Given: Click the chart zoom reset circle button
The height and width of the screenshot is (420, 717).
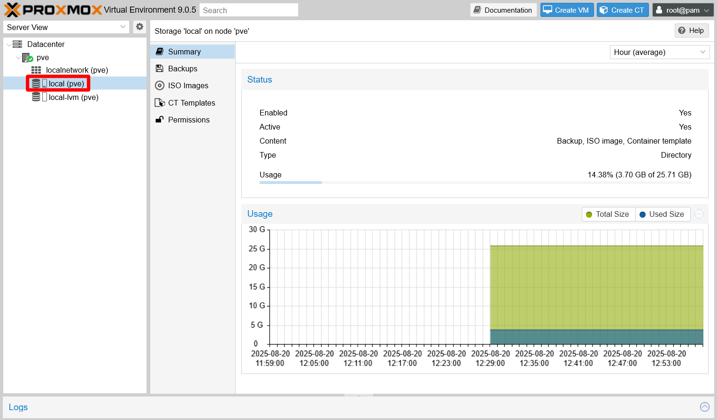Looking at the screenshot, I should coord(699,214).
